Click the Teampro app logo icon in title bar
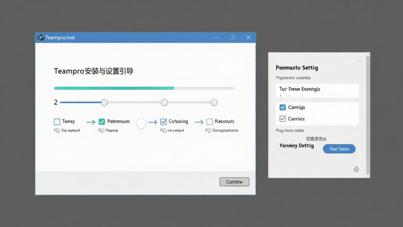The height and width of the screenshot is (227, 403). (41, 37)
